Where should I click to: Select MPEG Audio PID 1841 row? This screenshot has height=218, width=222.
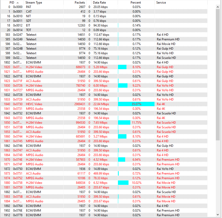(104, 109)
